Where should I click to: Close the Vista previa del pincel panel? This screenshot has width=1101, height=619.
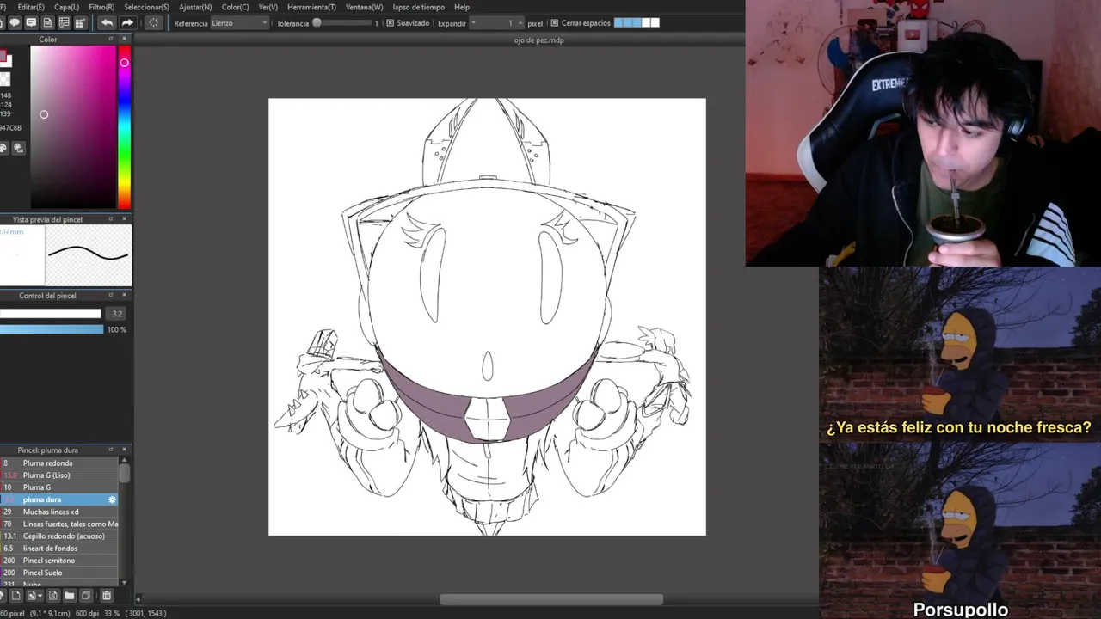click(x=124, y=219)
